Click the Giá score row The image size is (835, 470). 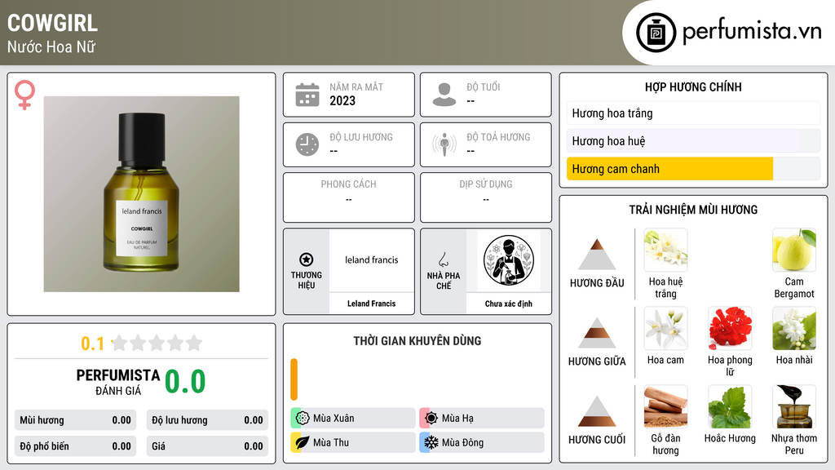tap(207, 446)
